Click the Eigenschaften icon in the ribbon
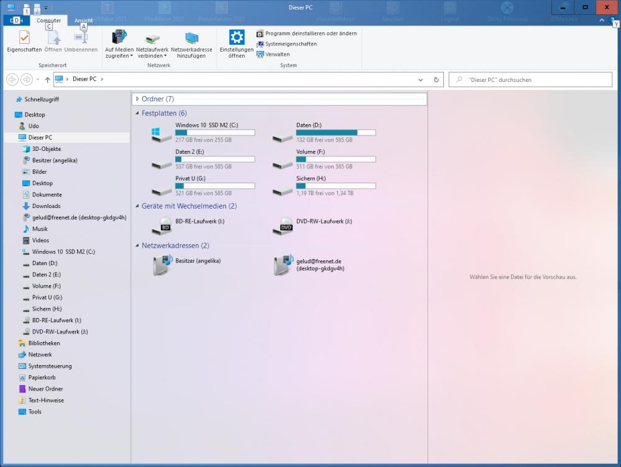This screenshot has width=621, height=467. pyautogui.click(x=24, y=38)
